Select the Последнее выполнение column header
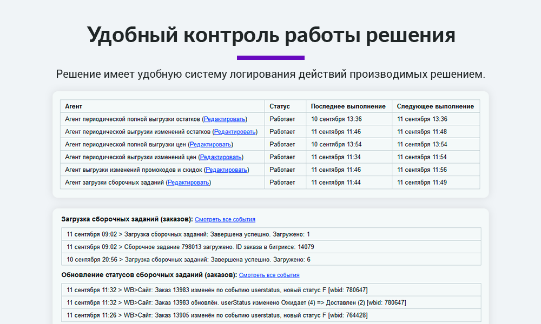Viewport: 541px width, 324px height. click(x=348, y=106)
